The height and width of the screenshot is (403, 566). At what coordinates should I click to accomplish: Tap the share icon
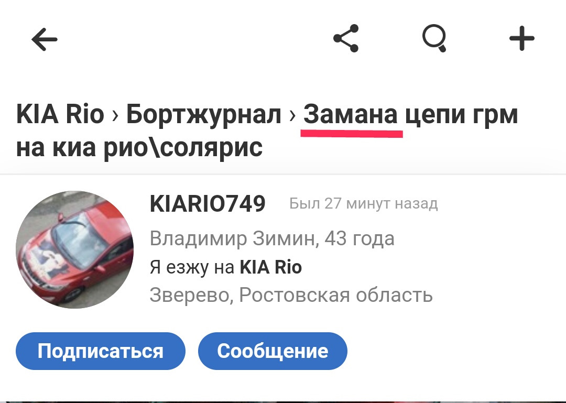coord(346,38)
